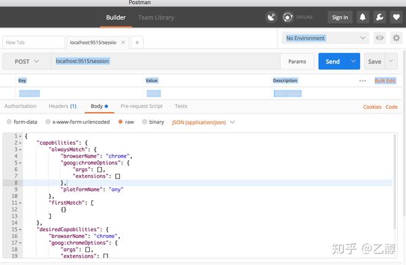
Task: Open environment quick look eye icon
Action: click(x=380, y=38)
